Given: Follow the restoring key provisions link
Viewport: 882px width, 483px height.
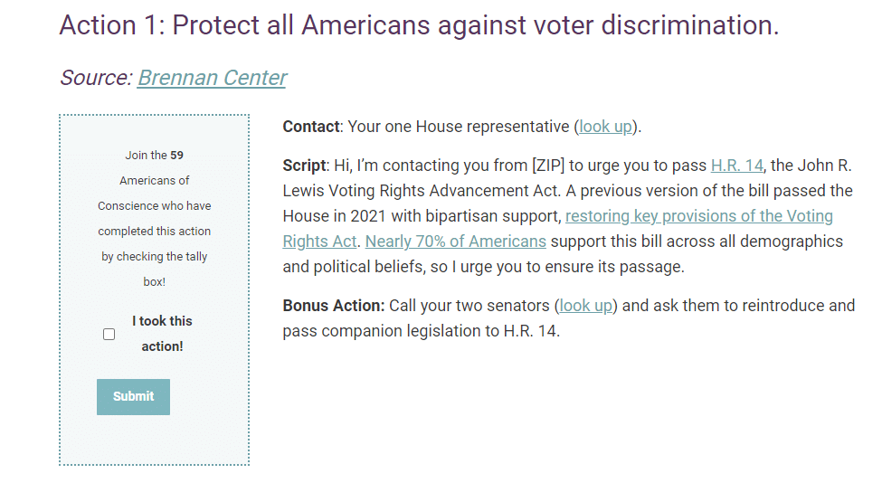Looking at the screenshot, I should click(x=698, y=216).
